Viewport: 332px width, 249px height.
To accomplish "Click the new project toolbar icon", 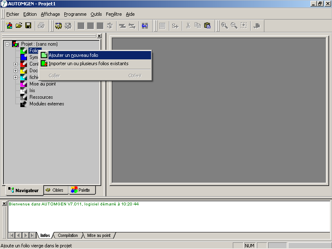I will [9, 26].
